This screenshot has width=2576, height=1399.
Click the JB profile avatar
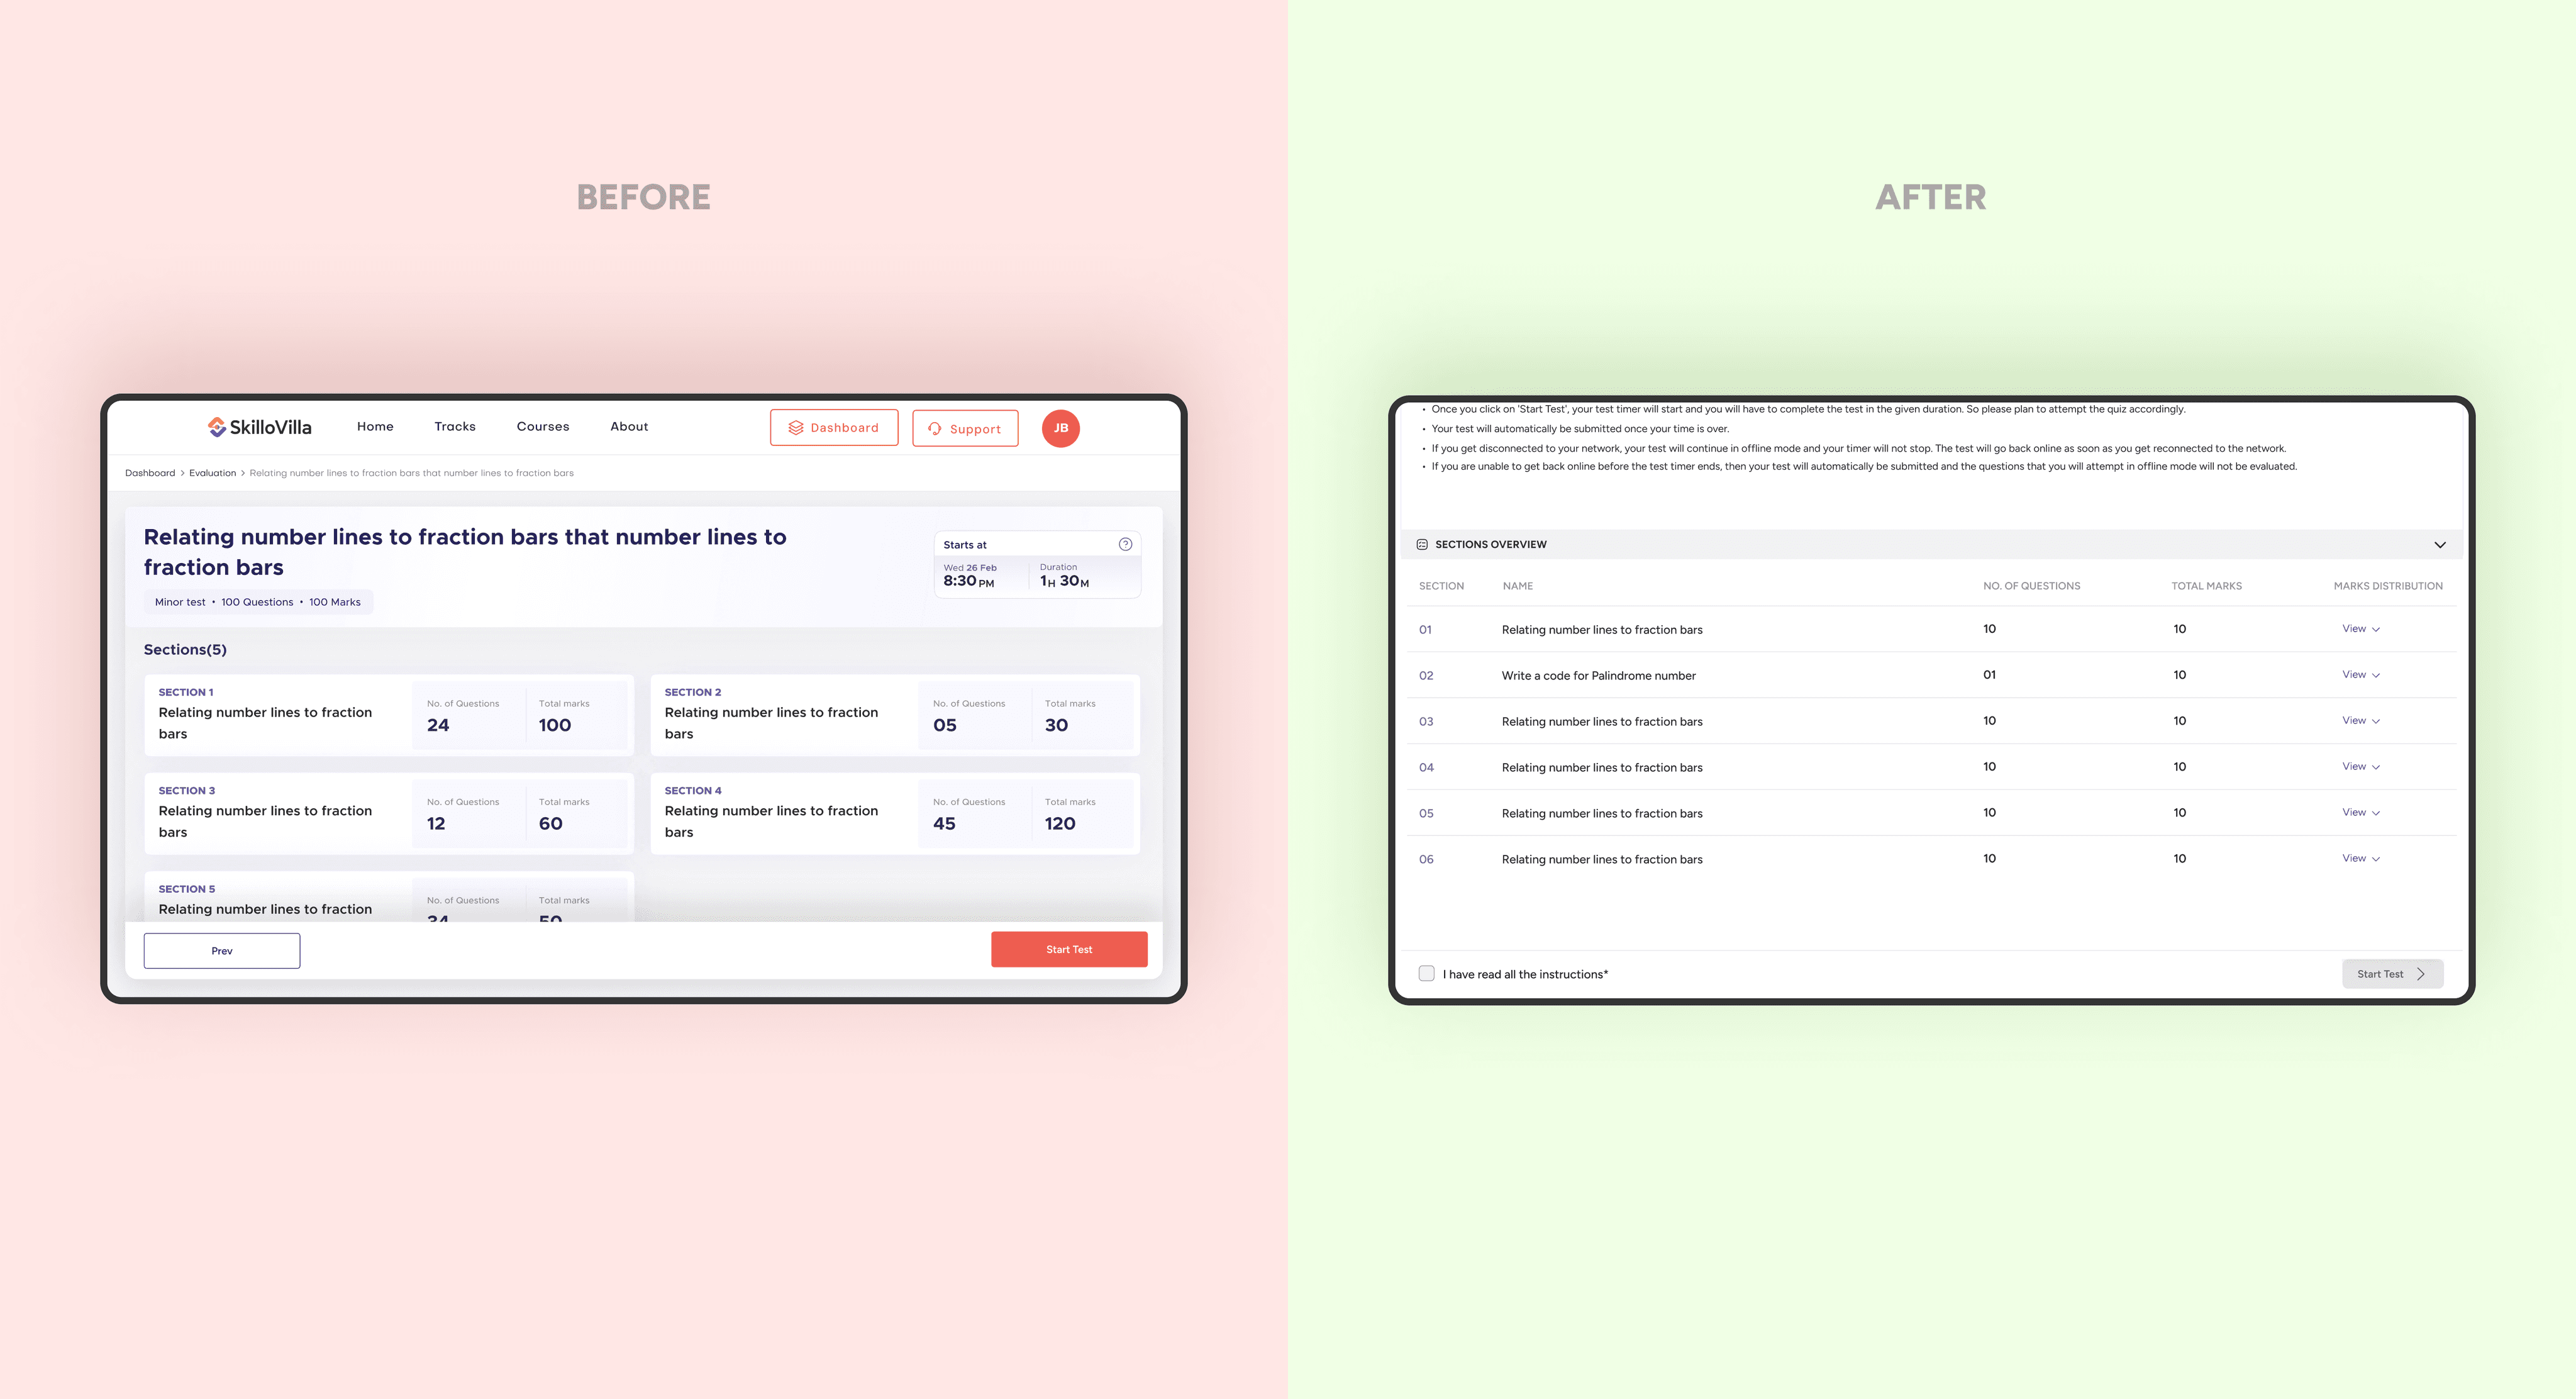pos(1060,428)
